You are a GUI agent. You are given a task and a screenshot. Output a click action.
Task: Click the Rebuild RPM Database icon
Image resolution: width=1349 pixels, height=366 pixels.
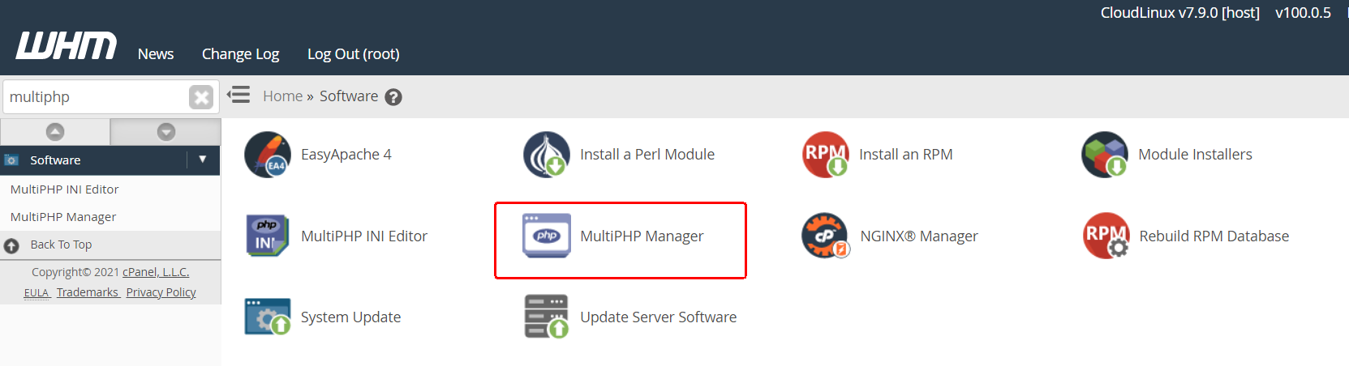tap(1106, 236)
